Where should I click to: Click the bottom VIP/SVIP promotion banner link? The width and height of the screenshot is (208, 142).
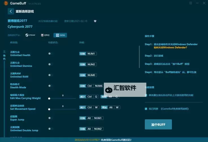tap(103, 140)
